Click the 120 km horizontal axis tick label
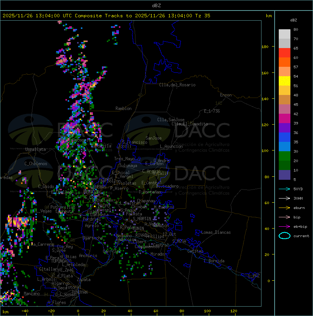Viewport: 313px width, 316px height. 234,311
